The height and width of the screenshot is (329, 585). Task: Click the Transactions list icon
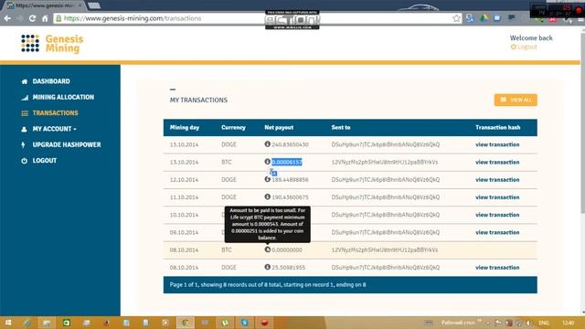pyautogui.click(x=25, y=113)
